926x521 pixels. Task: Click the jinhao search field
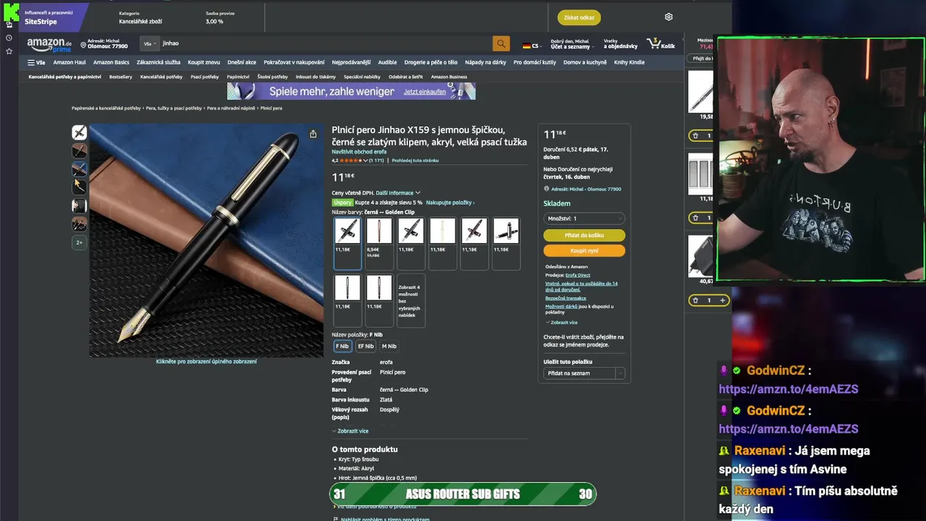pos(326,44)
